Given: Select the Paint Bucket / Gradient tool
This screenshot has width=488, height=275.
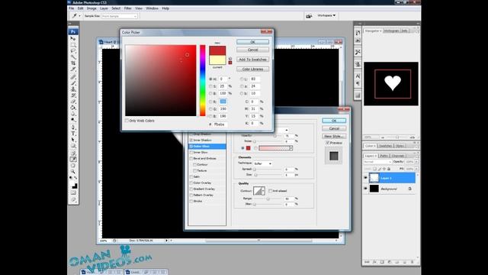Looking at the screenshot, I should [73, 108].
